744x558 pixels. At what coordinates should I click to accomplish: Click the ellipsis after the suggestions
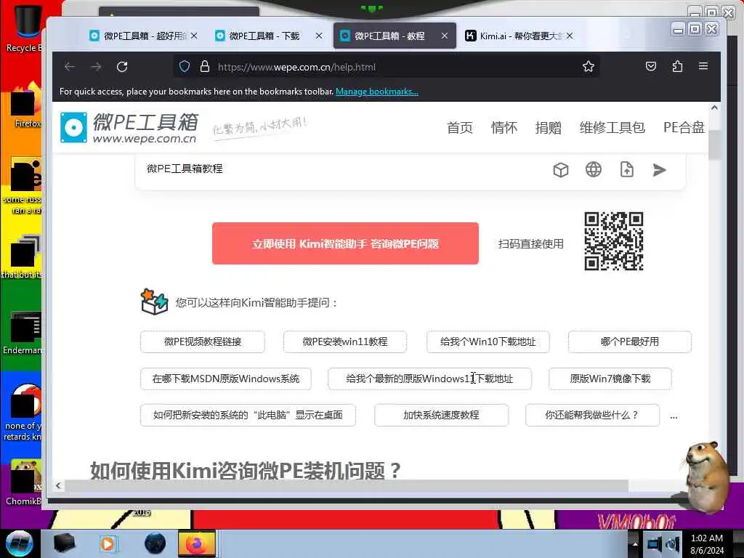click(x=674, y=417)
